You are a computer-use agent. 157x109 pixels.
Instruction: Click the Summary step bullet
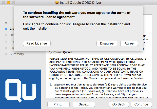pyautogui.click(x=6, y=54)
